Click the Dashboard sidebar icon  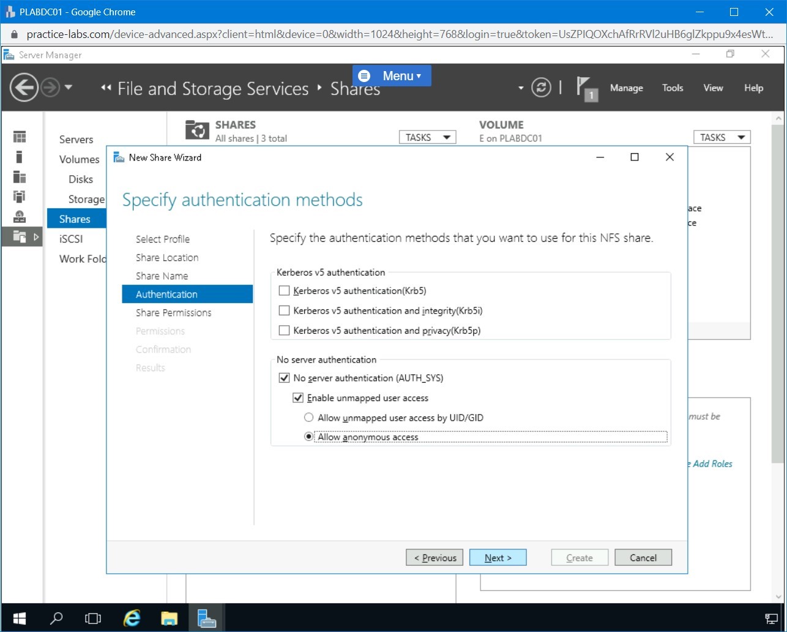[20, 137]
